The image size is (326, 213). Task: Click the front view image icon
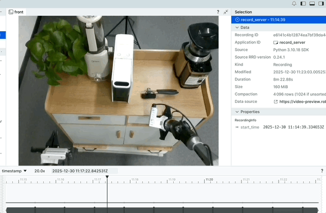(11, 12)
